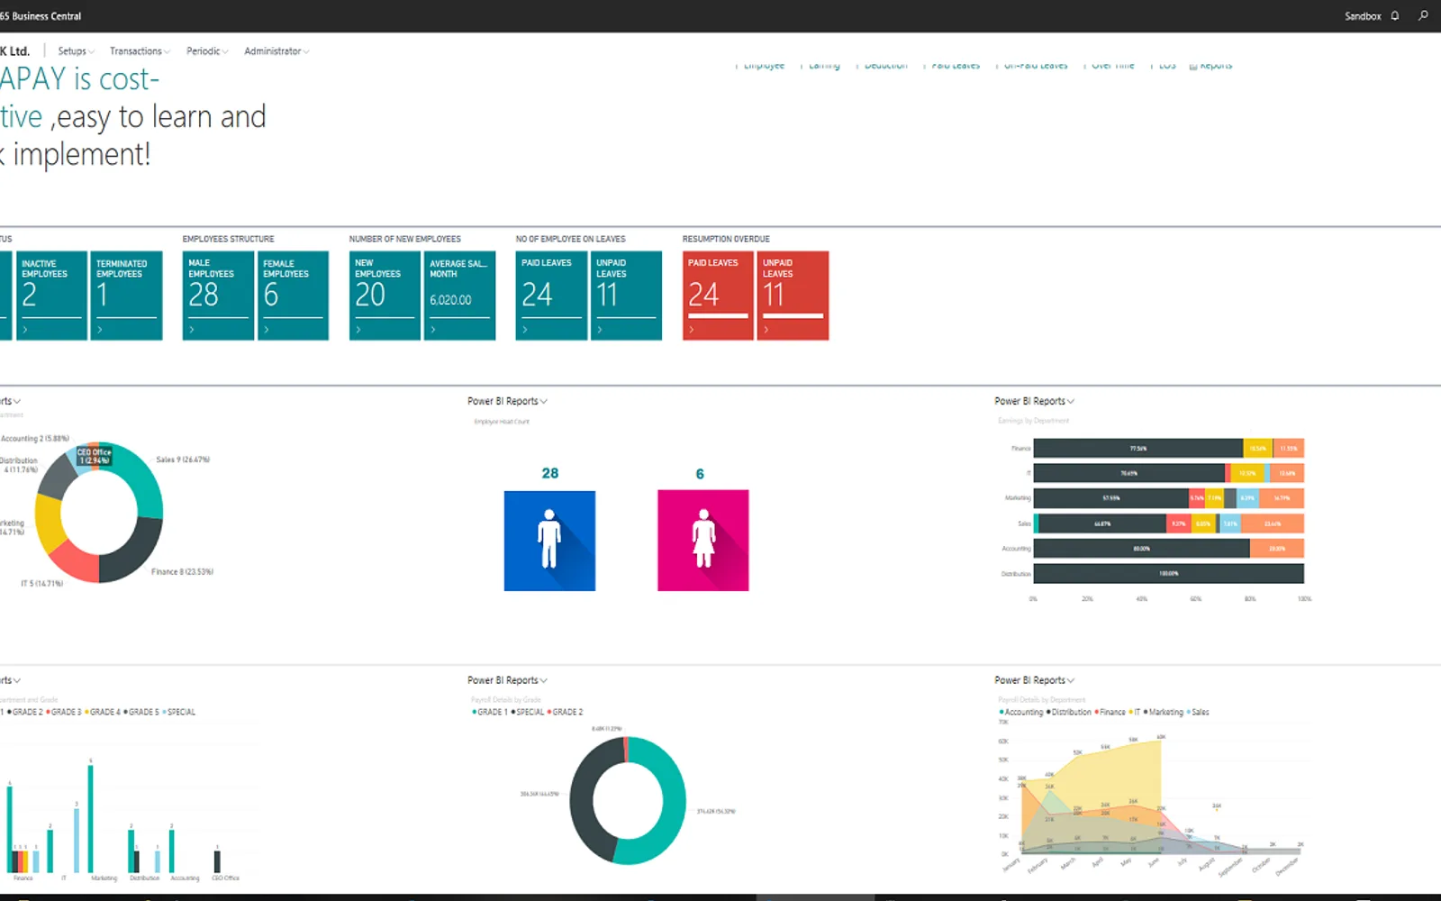This screenshot has width=1441, height=901.
Task: Open red Unpaid Leaves overdue tile
Action: point(793,296)
